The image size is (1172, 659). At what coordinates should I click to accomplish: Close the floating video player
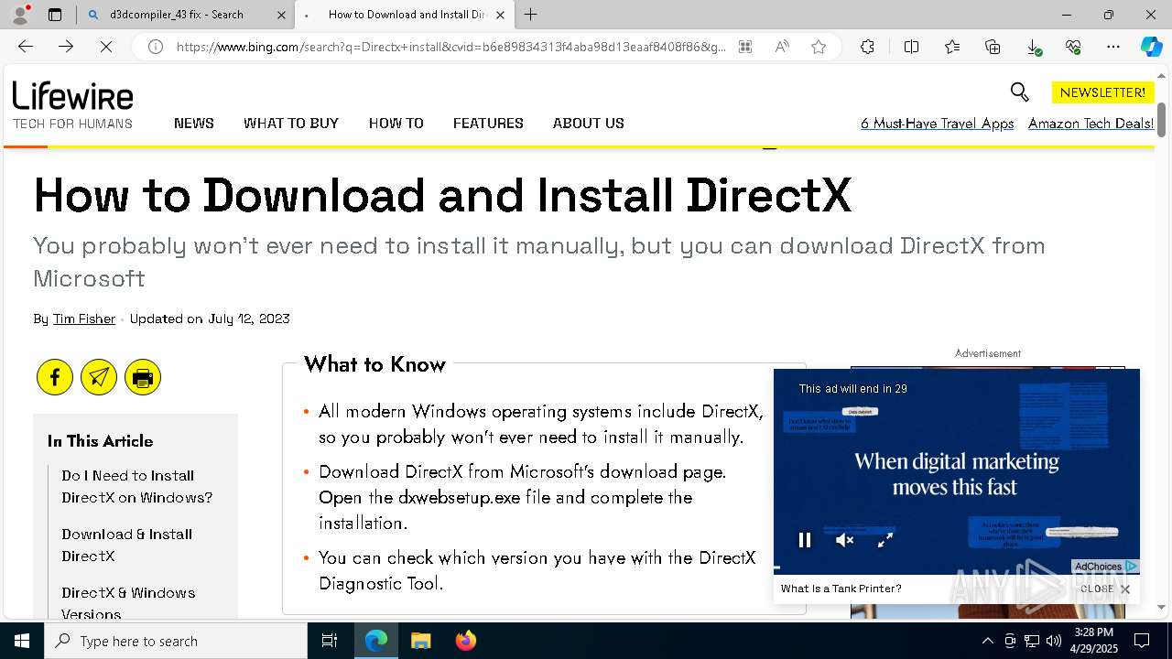point(1106,589)
